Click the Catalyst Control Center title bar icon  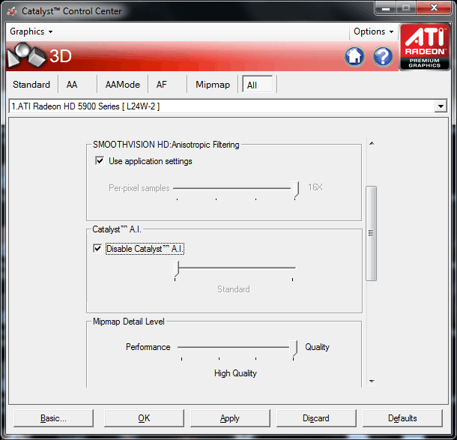click(12, 11)
